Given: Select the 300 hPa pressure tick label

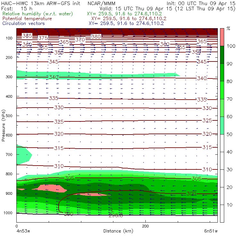Looking at the screenshot, I should [9, 77].
